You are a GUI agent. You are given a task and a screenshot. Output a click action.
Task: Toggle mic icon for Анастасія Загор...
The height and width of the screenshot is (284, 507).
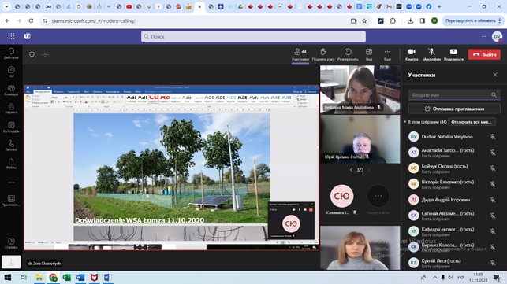coord(493,152)
